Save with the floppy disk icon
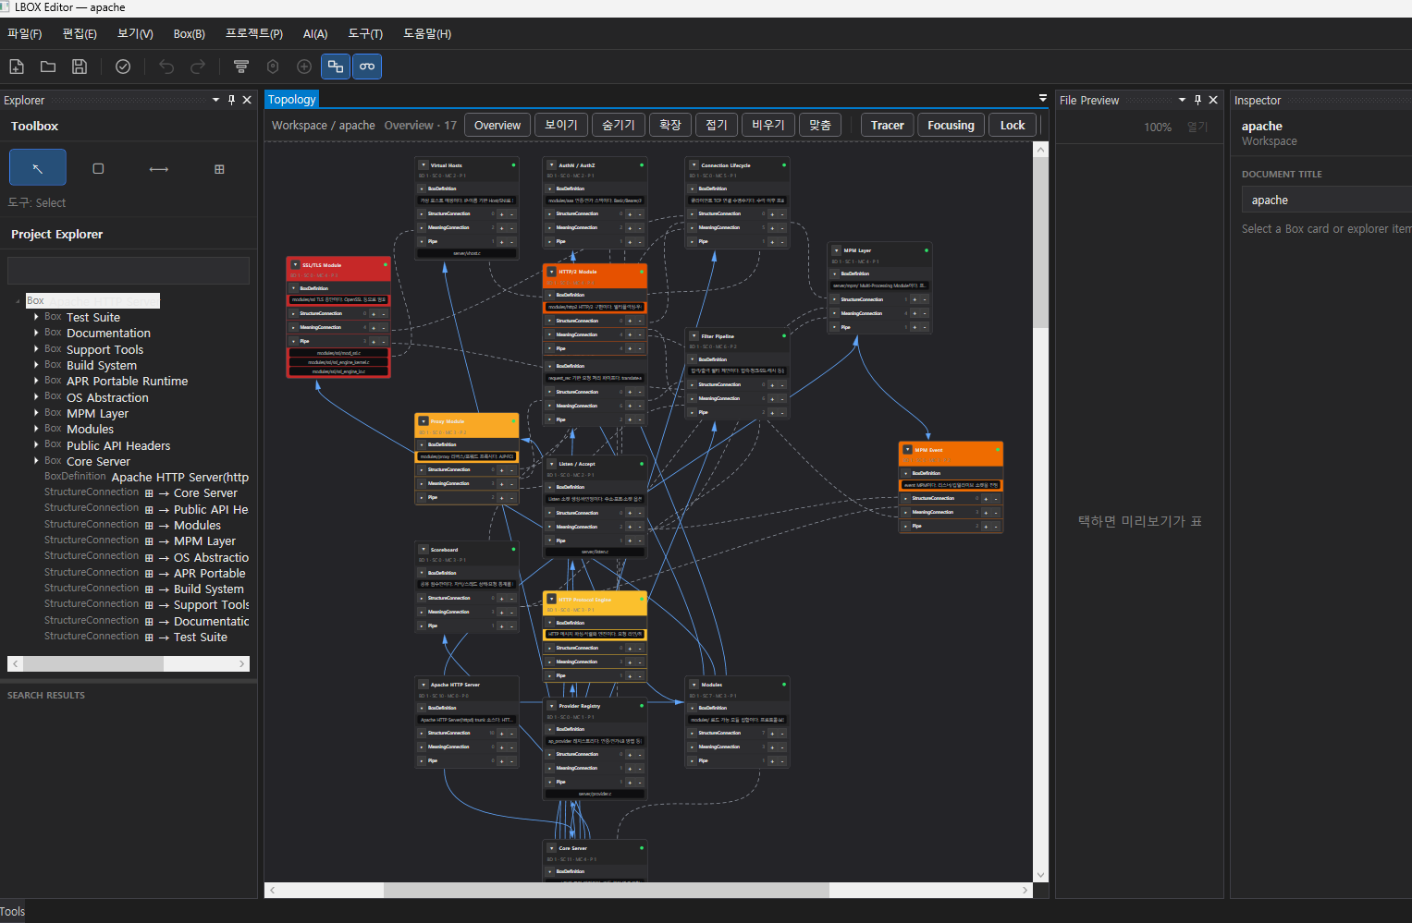 pyautogui.click(x=80, y=67)
